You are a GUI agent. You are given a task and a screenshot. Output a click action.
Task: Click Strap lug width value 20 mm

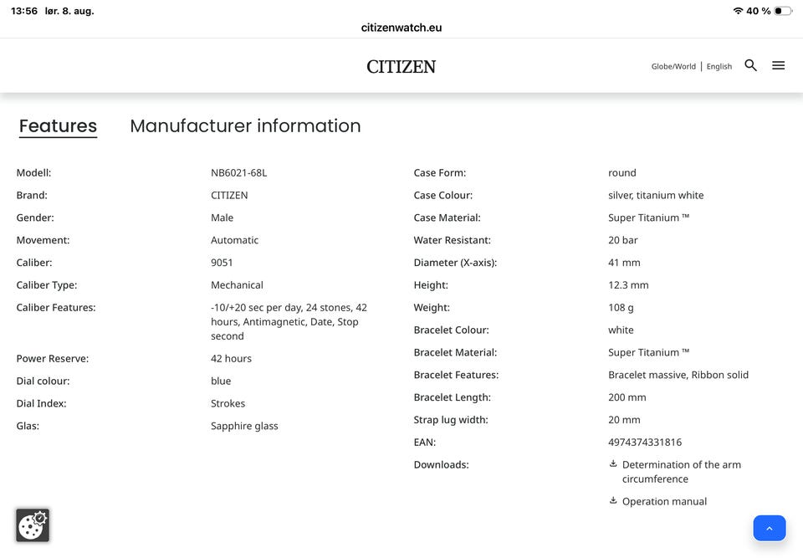tap(624, 420)
